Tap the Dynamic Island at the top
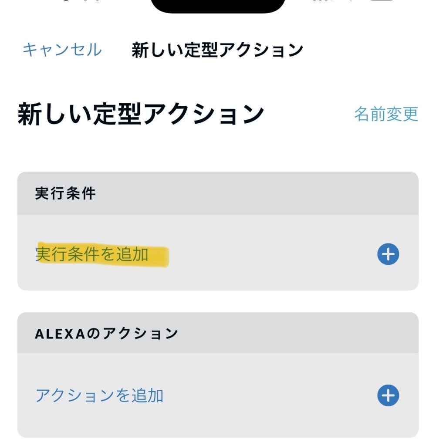 (x=218, y=5)
